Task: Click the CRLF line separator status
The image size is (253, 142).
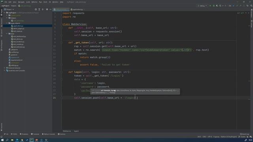Action: click(204, 137)
